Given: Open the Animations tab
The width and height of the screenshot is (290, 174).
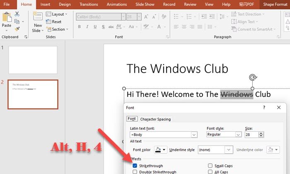Looking at the screenshot, I should click(117, 4).
